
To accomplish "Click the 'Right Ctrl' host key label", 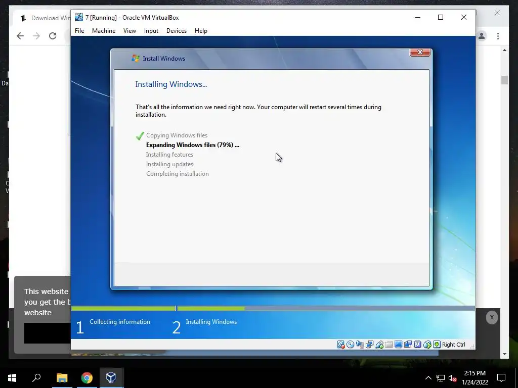I will 454,345.
